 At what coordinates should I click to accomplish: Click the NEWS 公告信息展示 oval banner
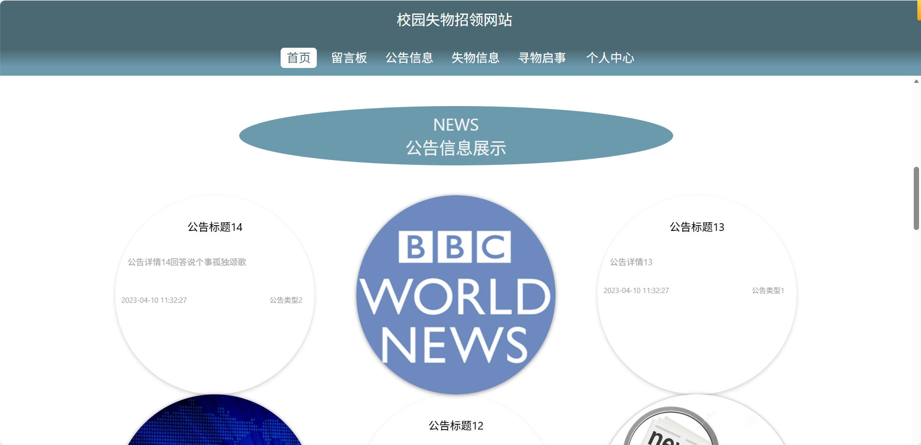click(x=456, y=135)
